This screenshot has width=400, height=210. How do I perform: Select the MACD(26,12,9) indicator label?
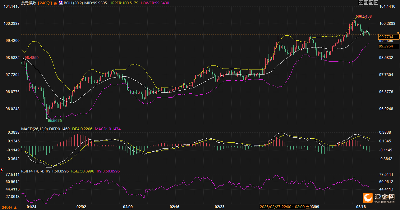click(x=34, y=129)
